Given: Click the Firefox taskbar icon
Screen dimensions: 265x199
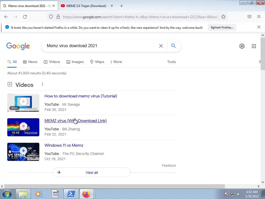Looking at the screenshot, I should [x=86, y=194].
